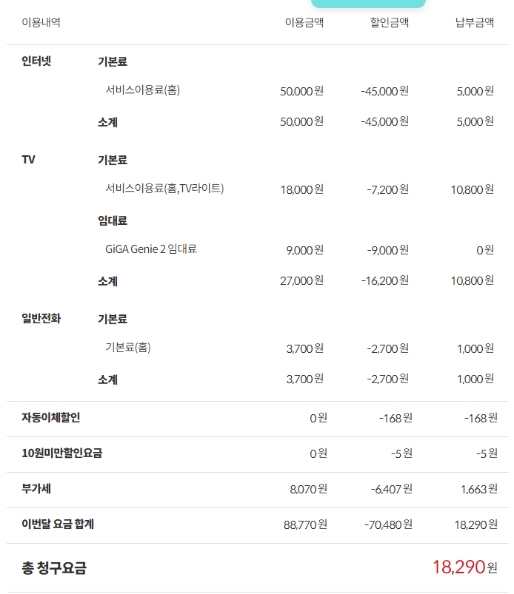Click the GiGA Genie 2 임대료 item
The height and width of the screenshot is (594, 514).
click(151, 249)
